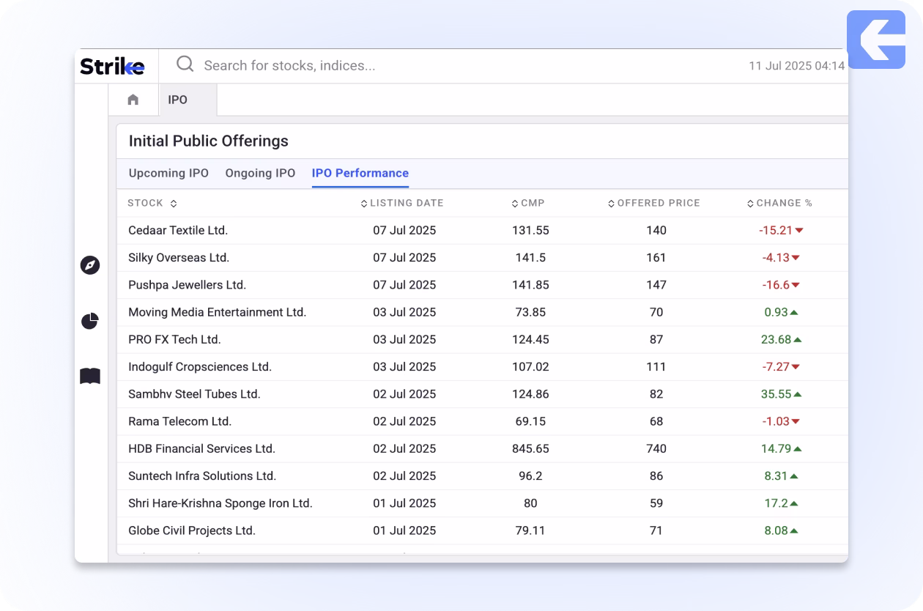Open the book icon in sidebar
The image size is (923, 611).
point(90,377)
